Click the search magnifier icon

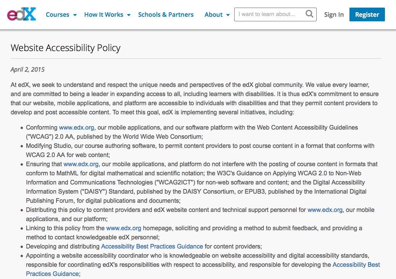[309, 14]
